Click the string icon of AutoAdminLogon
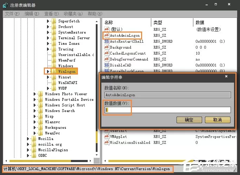 click(107, 35)
